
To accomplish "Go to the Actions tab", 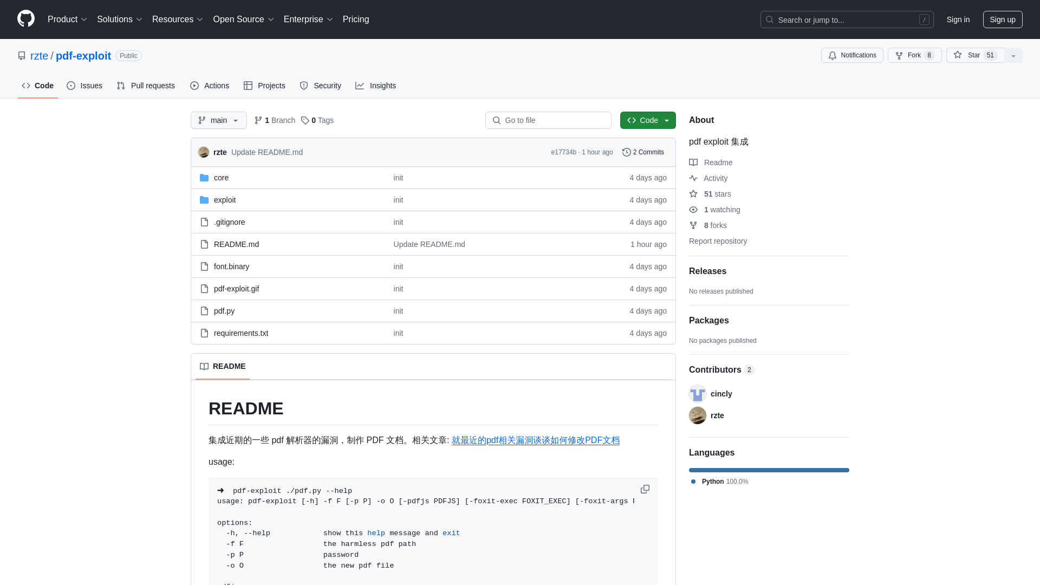I will pos(210,86).
